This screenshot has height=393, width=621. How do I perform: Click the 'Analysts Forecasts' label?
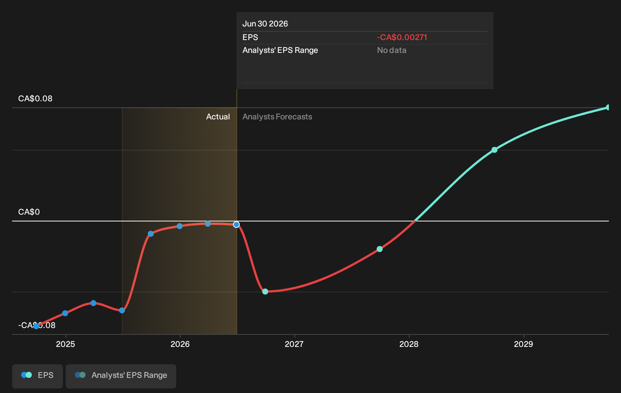pos(277,117)
